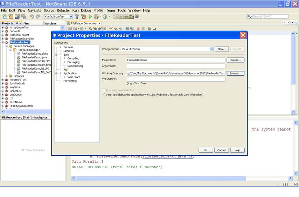Screen dimensions: 299x197
Task: Open the default config dropdown in toolbar
Action: tap(71, 16)
